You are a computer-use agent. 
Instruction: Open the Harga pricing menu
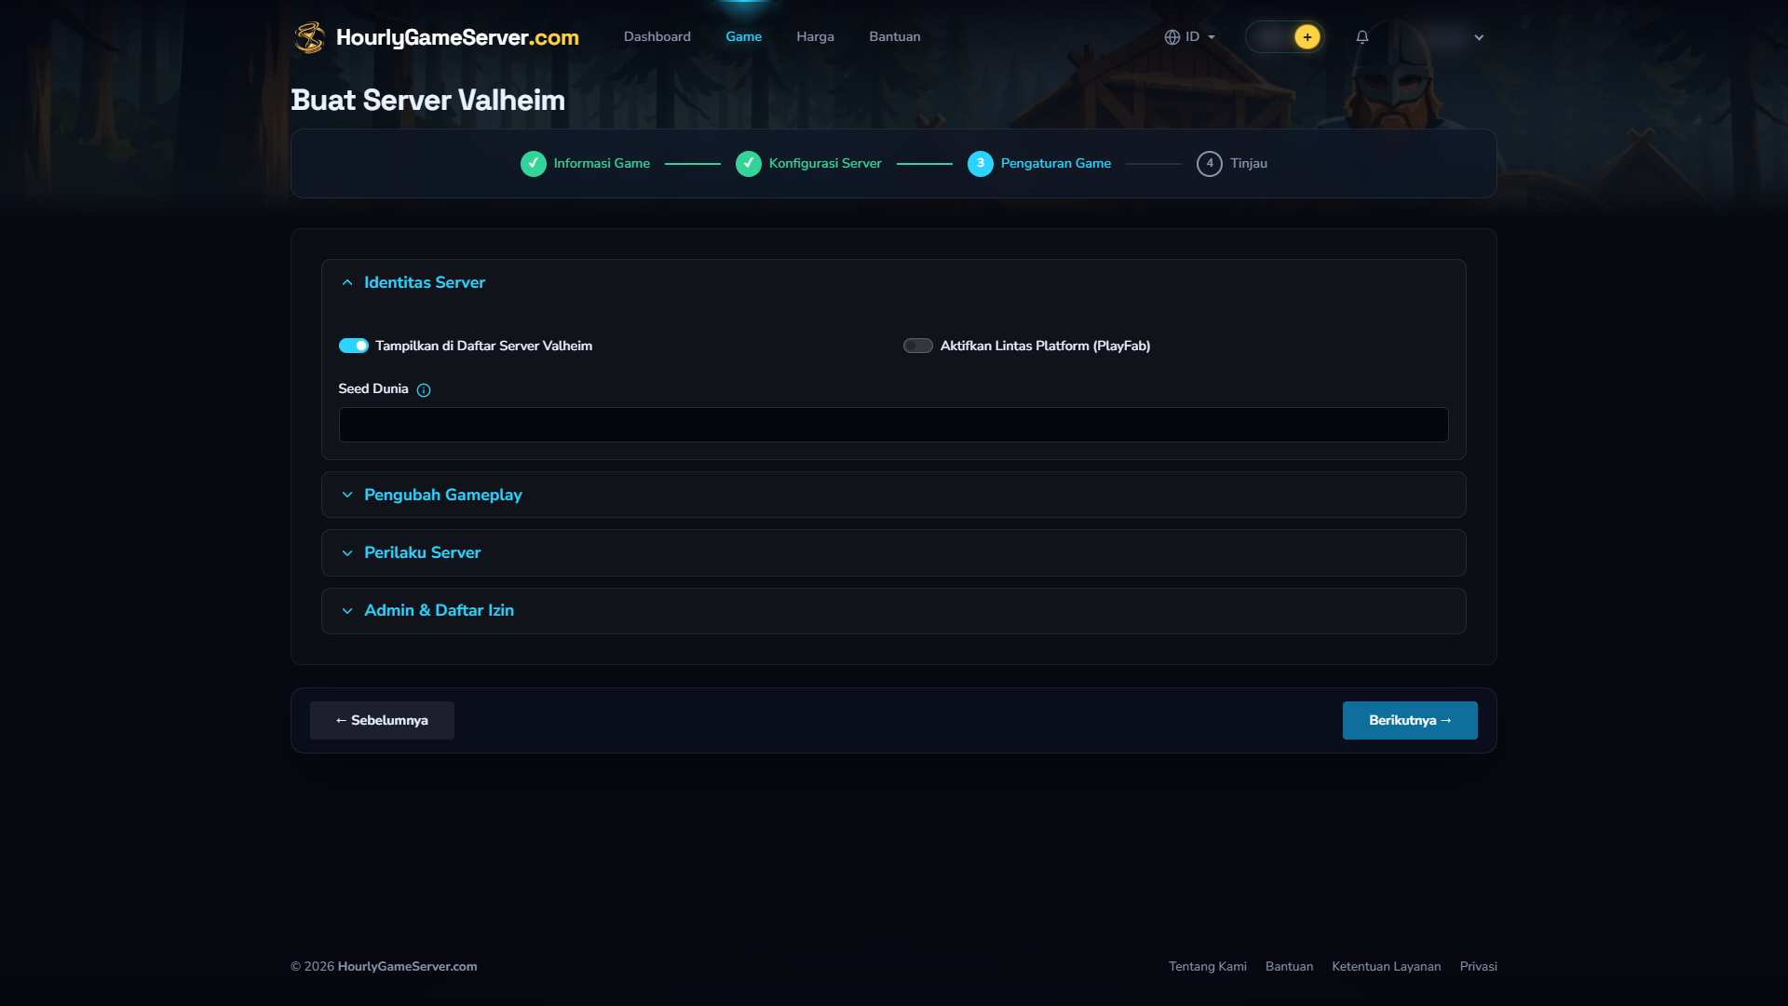[x=816, y=36]
